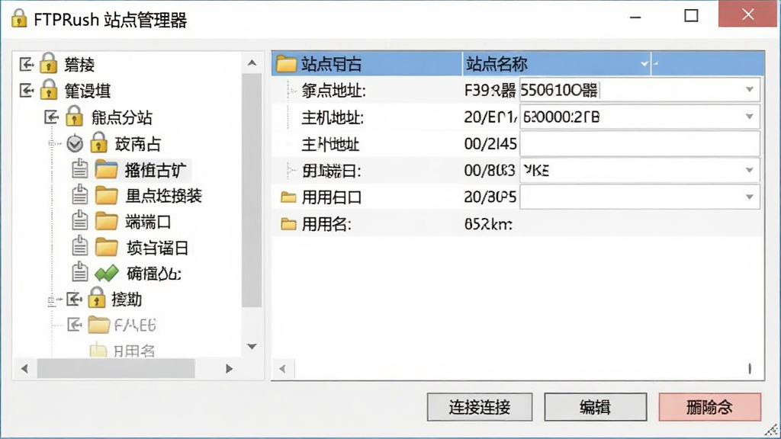Click the clipboard icon beside 确懂处
The width and height of the screenshot is (781, 439).
pyautogui.click(x=79, y=273)
